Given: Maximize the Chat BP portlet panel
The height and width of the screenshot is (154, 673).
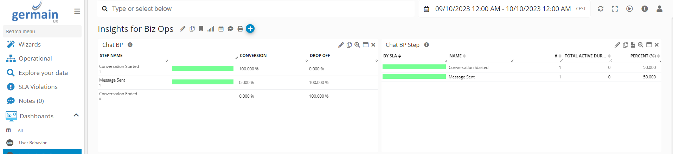Looking at the screenshot, I should [366, 45].
